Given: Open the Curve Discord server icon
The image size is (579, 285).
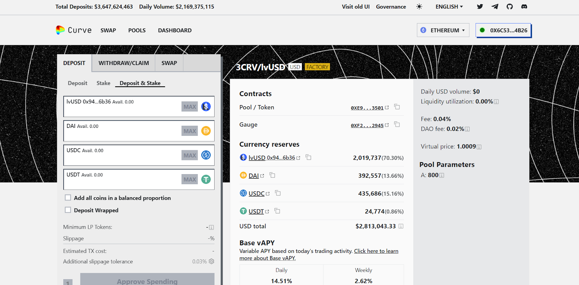Looking at the screenshot, I should (524, 7).
